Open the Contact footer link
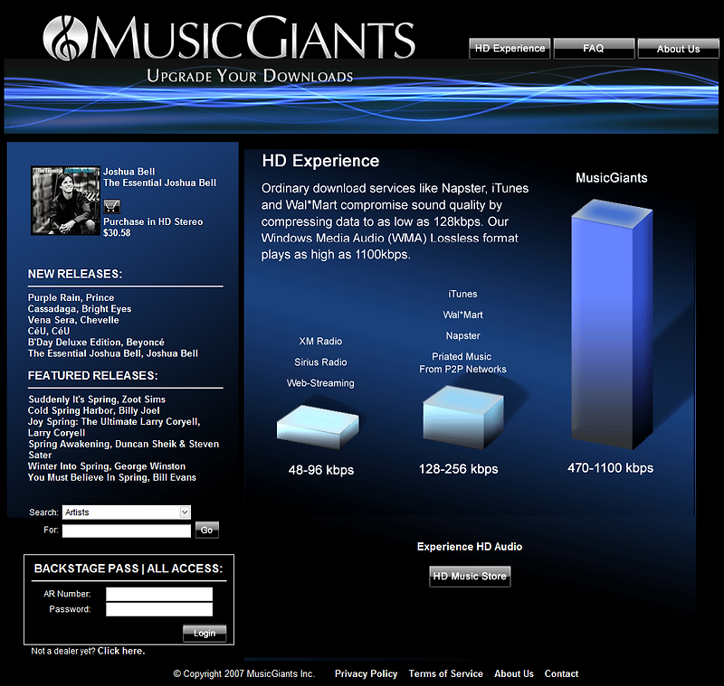 pyautogui.click(x=561, y=673)
